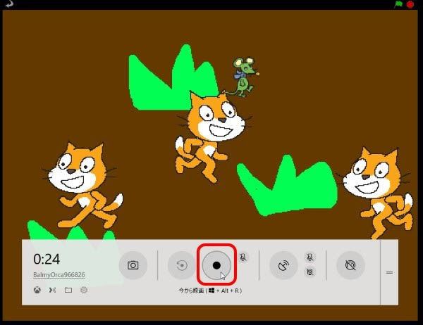Start recording with the black dot button
This screenshot has height=325, width=423.
point(216,265)
